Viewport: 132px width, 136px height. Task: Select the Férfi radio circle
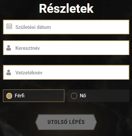[9, 96]
